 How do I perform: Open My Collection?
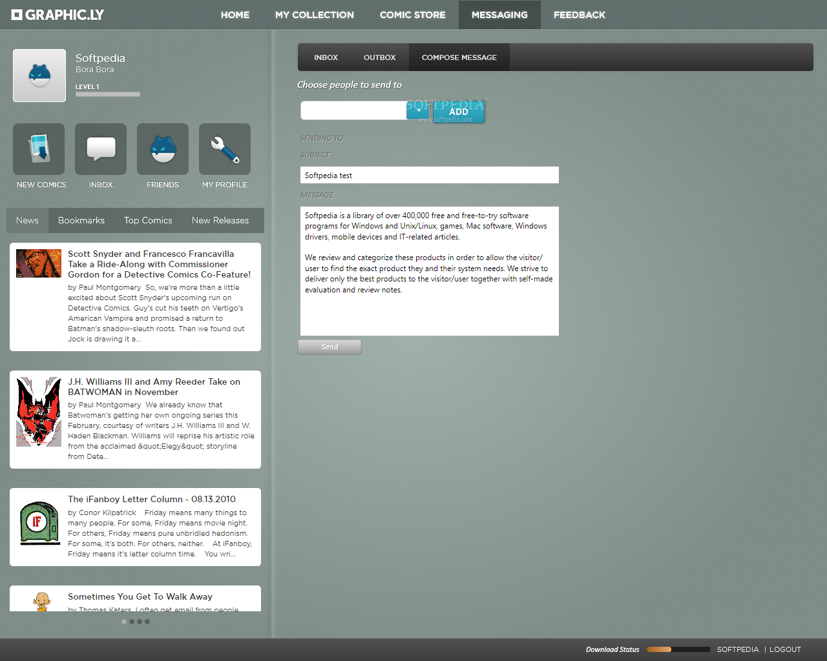pos(315,14)
